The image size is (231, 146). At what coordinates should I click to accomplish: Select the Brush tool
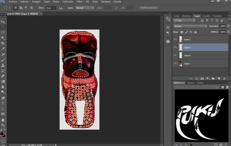click(x=3, y=60)
